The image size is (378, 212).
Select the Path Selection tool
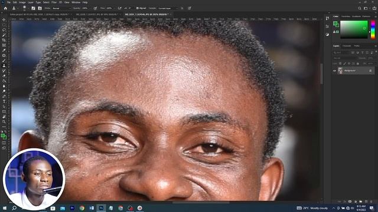4,107
